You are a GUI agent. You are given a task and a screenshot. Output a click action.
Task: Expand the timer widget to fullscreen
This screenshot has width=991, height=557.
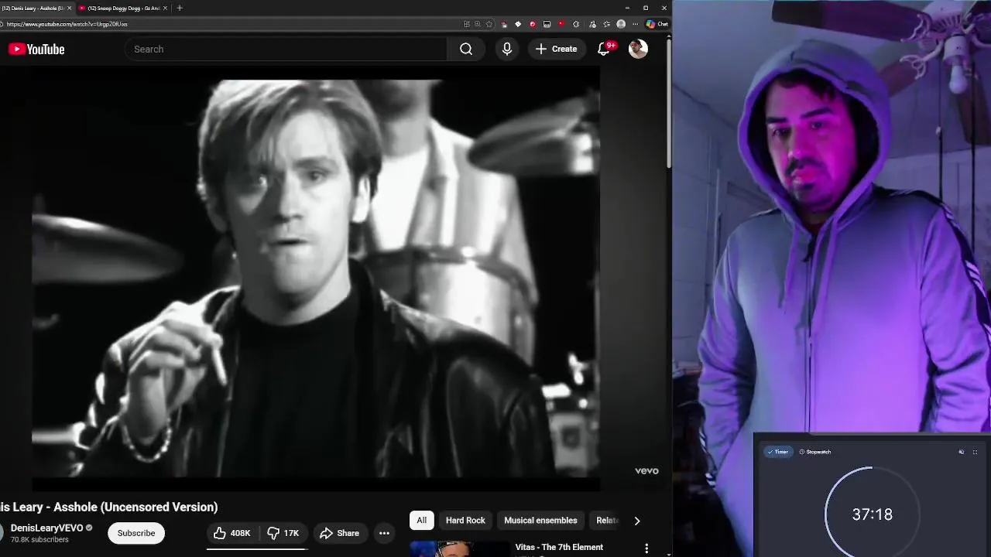pos(975,452)
